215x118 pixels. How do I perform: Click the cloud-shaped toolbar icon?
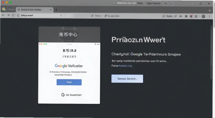(x=181, y=16)
